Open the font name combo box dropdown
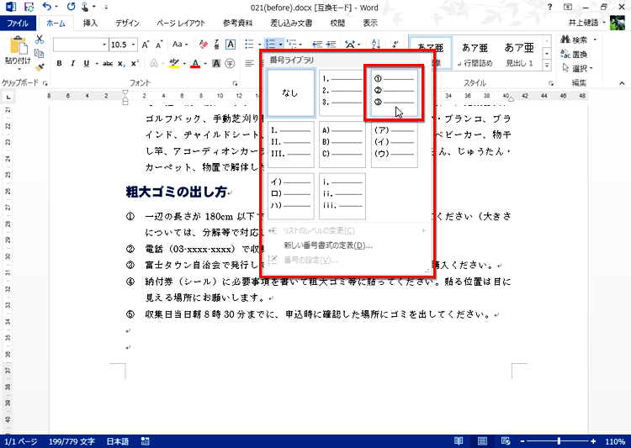Image resolution: width=631 pixels, height=448 pixels. 104,45
